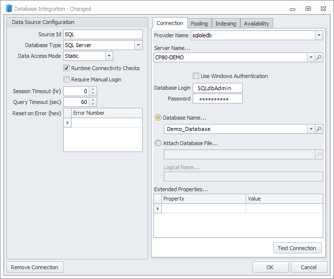Open the Database Type dropdown
This screenshot has height=279, width=334.
pos(138,45)
